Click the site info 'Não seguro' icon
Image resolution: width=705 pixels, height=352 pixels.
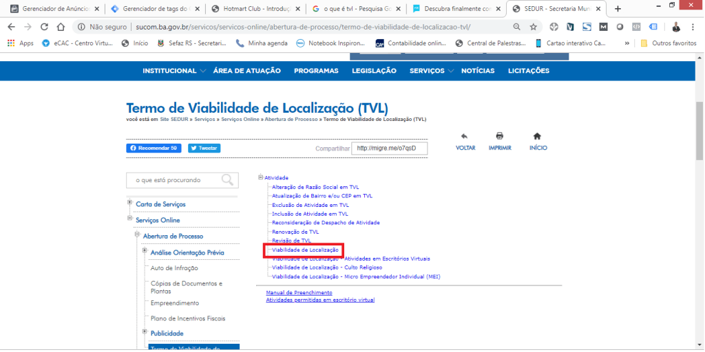(82, 27)
